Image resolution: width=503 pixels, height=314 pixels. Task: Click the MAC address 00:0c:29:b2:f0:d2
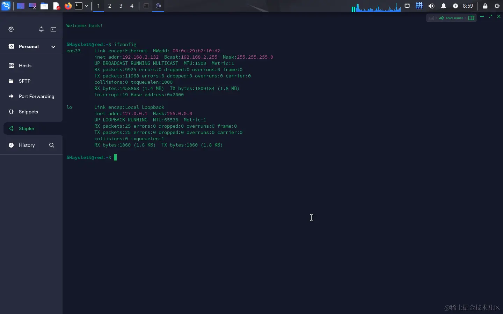pyautogui.click(x=196, y=51)
